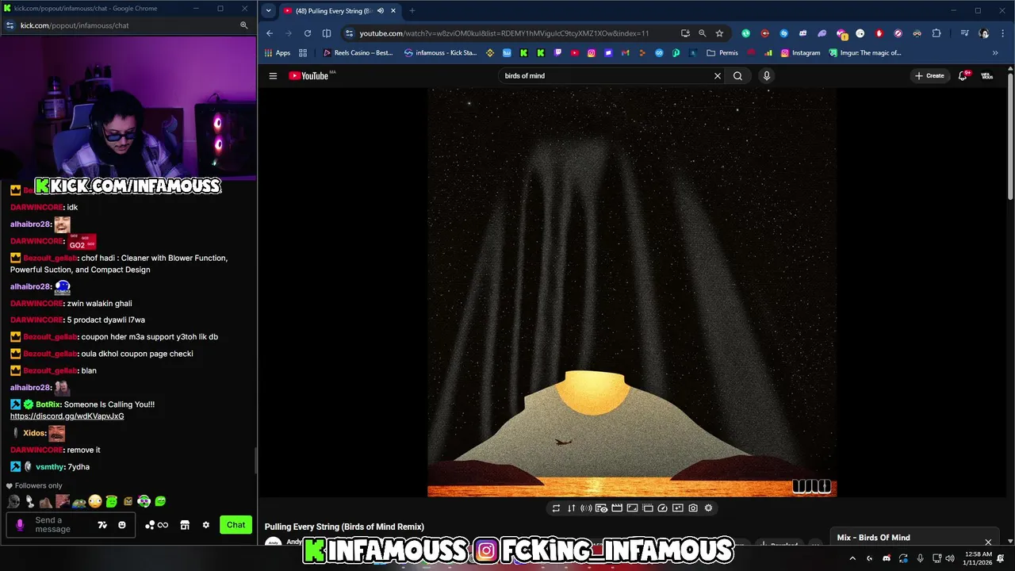Image resolution: width=1015 pixels, height=571 pixels.
Task: Close the Mix - Birds Of Mind panel
Action: point(988,542)
